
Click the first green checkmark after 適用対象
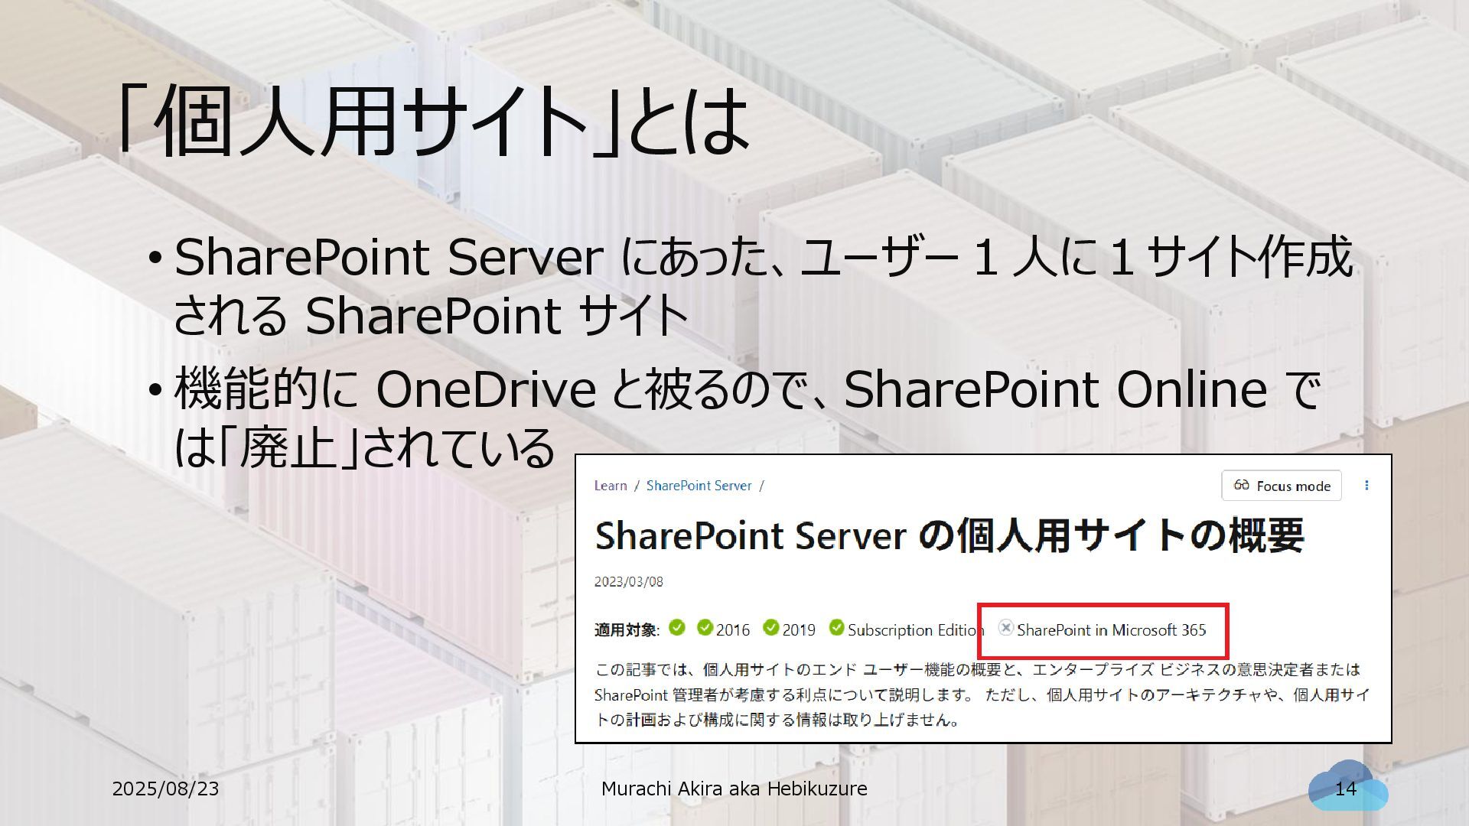[x=676, y=628]
